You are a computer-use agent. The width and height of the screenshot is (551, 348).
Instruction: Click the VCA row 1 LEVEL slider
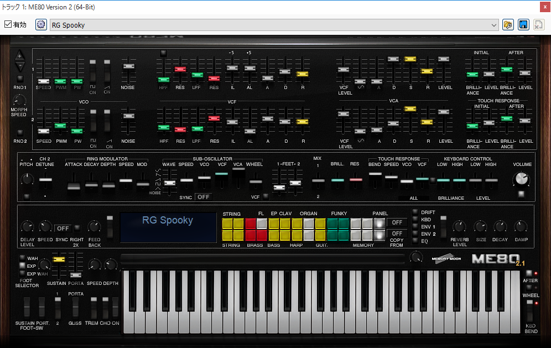click(444, 59)
